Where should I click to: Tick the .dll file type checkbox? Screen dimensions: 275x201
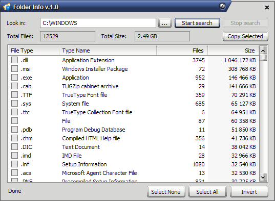tap(14, 60)
